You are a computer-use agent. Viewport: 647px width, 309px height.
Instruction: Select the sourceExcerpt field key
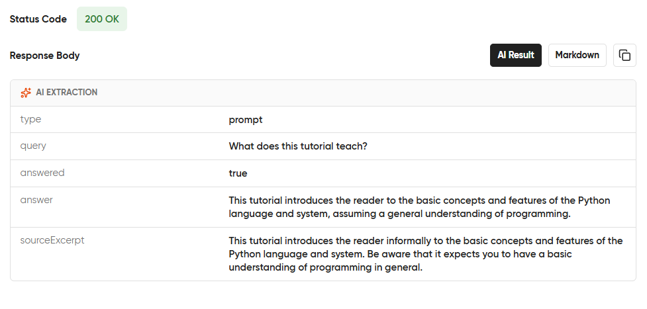(52, 240)
